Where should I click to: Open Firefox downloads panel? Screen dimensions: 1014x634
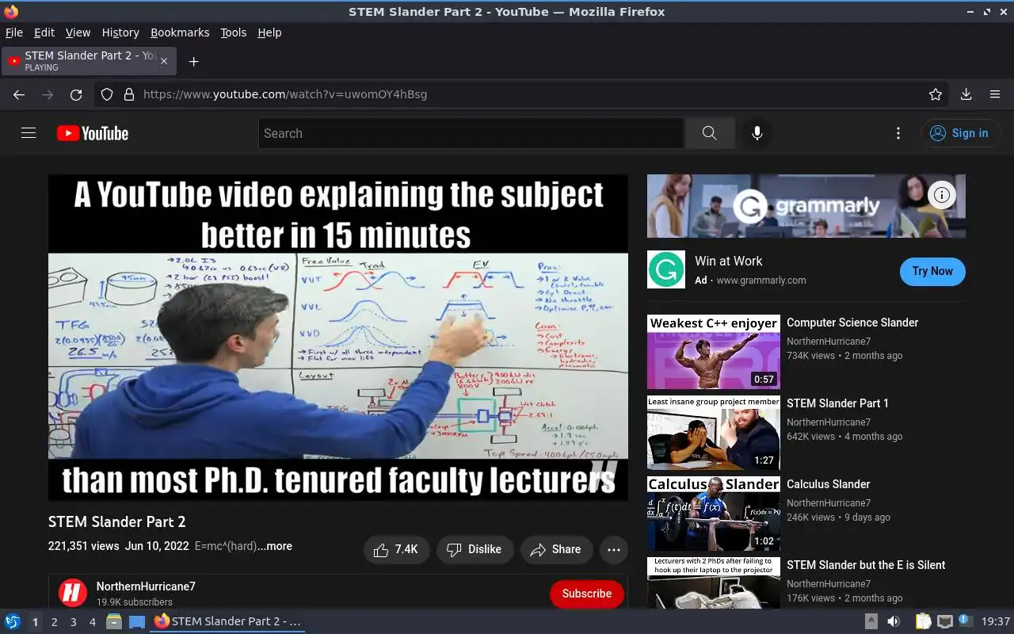click(966, 94)
